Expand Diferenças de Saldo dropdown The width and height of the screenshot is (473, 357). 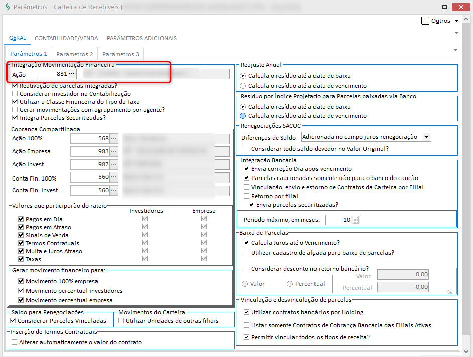[x=426, y=137]
